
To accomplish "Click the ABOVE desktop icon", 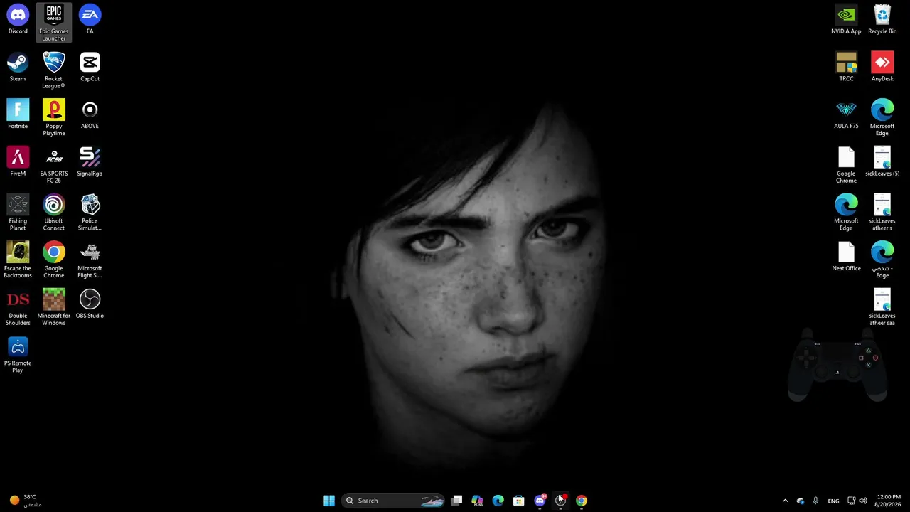I will coord(90,114).
